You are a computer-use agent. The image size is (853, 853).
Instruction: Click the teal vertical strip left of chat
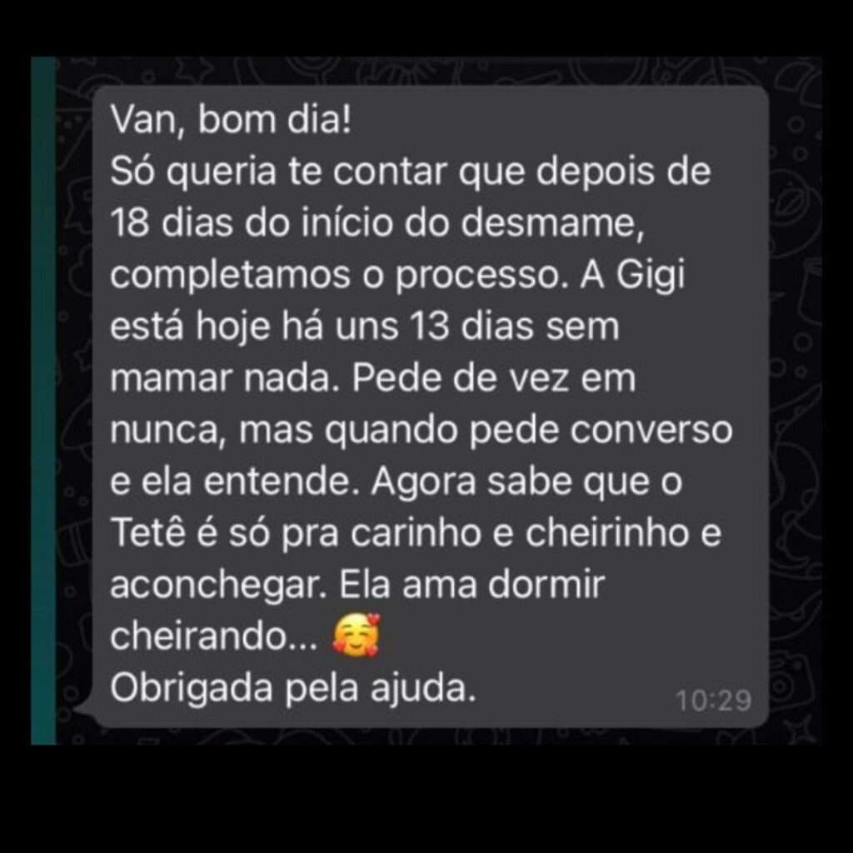pyautogui.click(x=43, y=401)
